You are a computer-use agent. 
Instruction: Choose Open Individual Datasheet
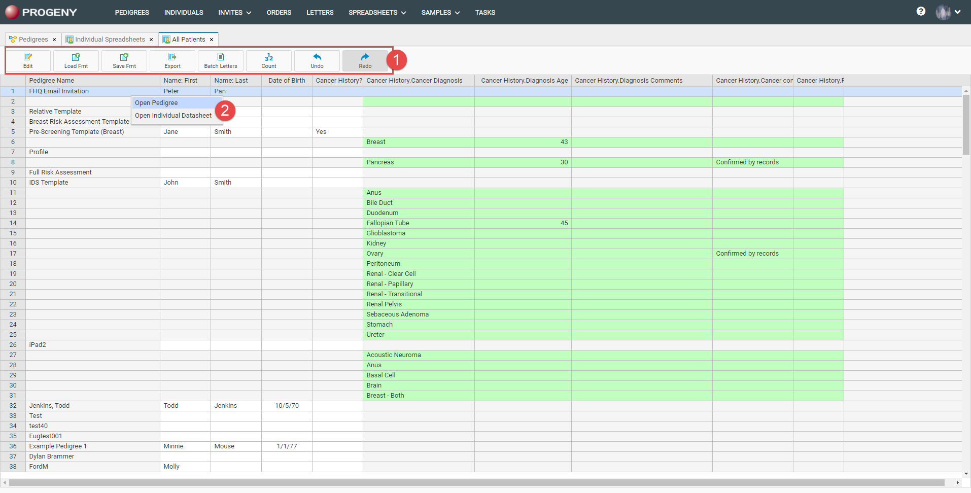[172, 115]
